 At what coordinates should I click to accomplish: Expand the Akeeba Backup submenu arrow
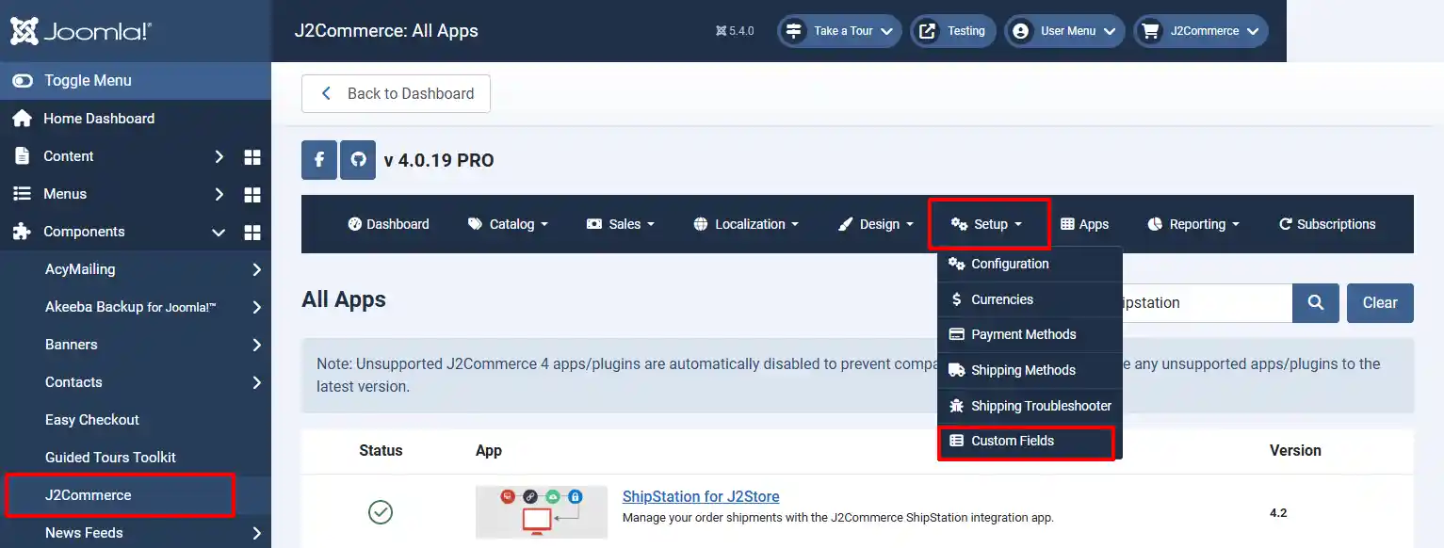click(x=257, y=307)
